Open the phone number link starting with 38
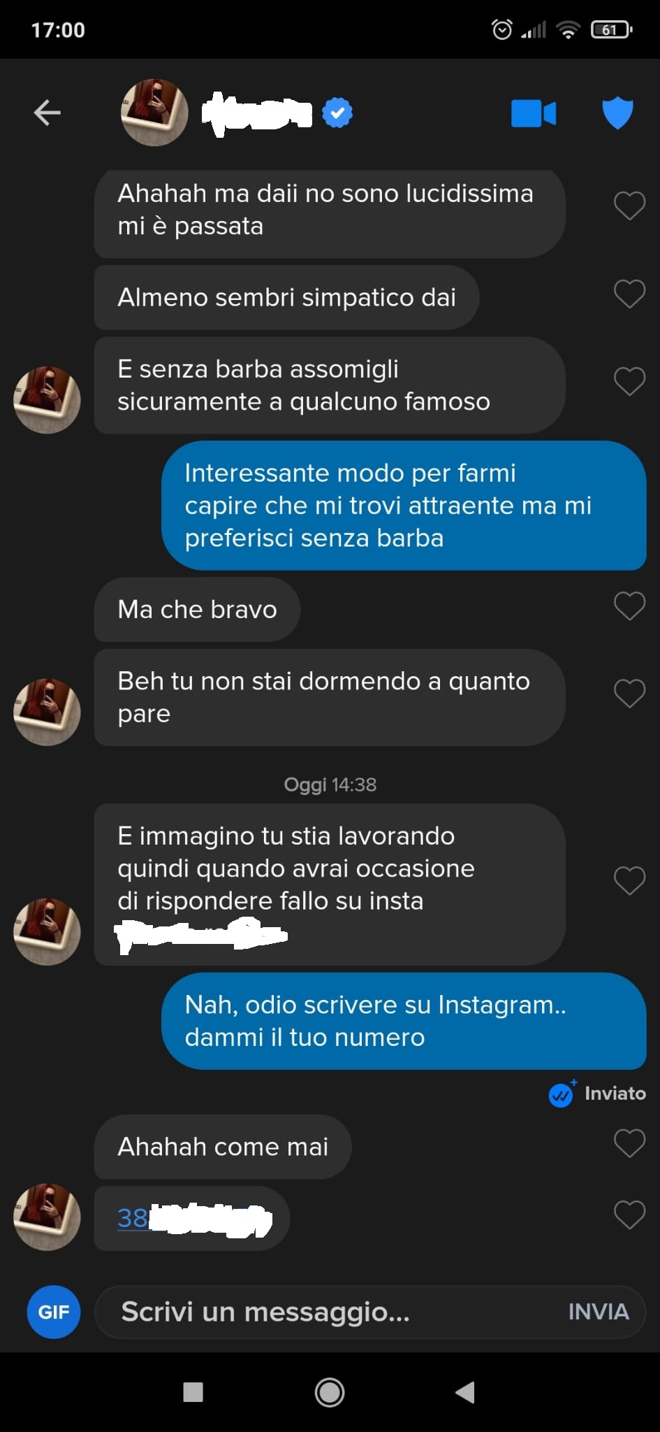This screenshot has height=1432, width=660. tap(193, 1219)
